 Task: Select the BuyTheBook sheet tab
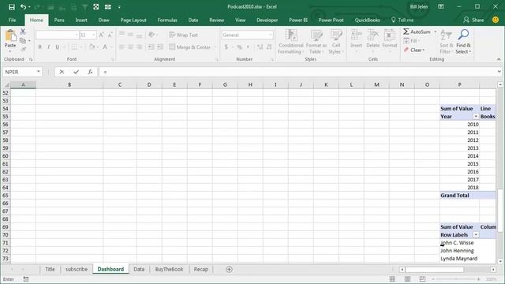coord(169,269)
